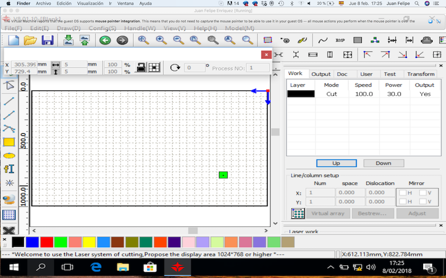446x278 pixels.
Task: Click the canvas horizontal scrollbar left arrow
Action: click(34, 231)
